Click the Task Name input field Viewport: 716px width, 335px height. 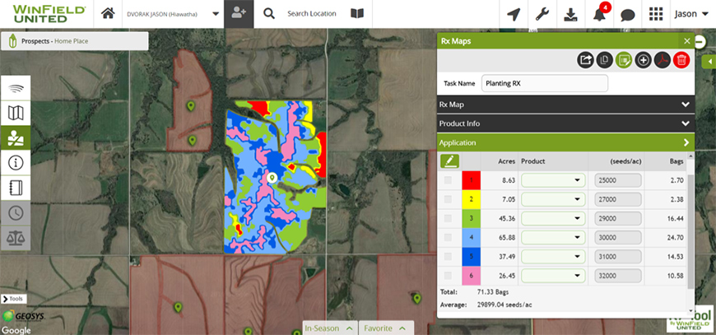544,83
